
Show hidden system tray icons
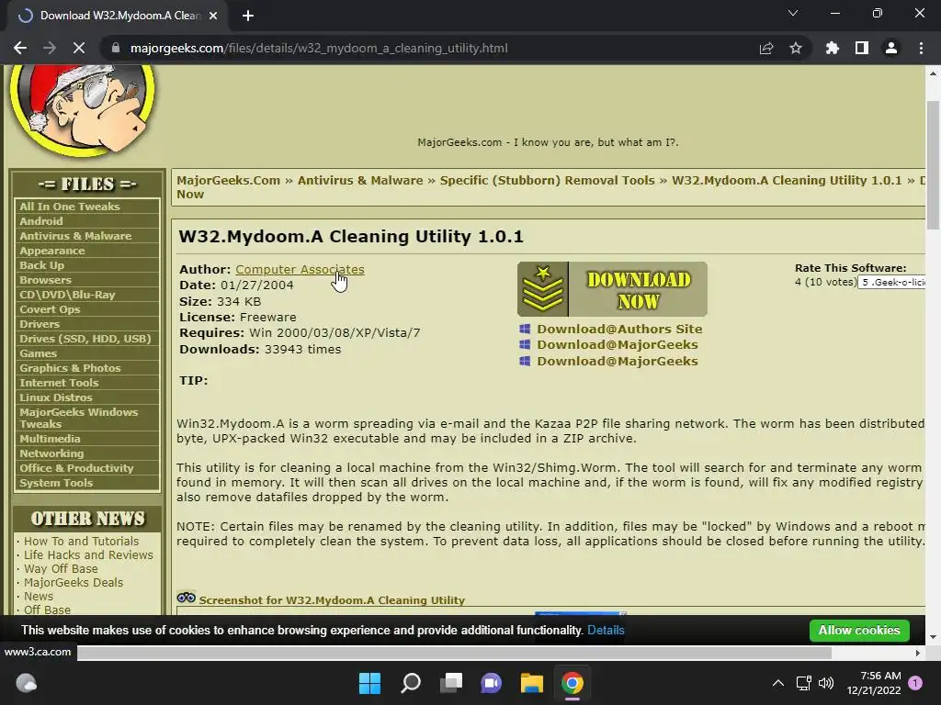click(778, 683)
